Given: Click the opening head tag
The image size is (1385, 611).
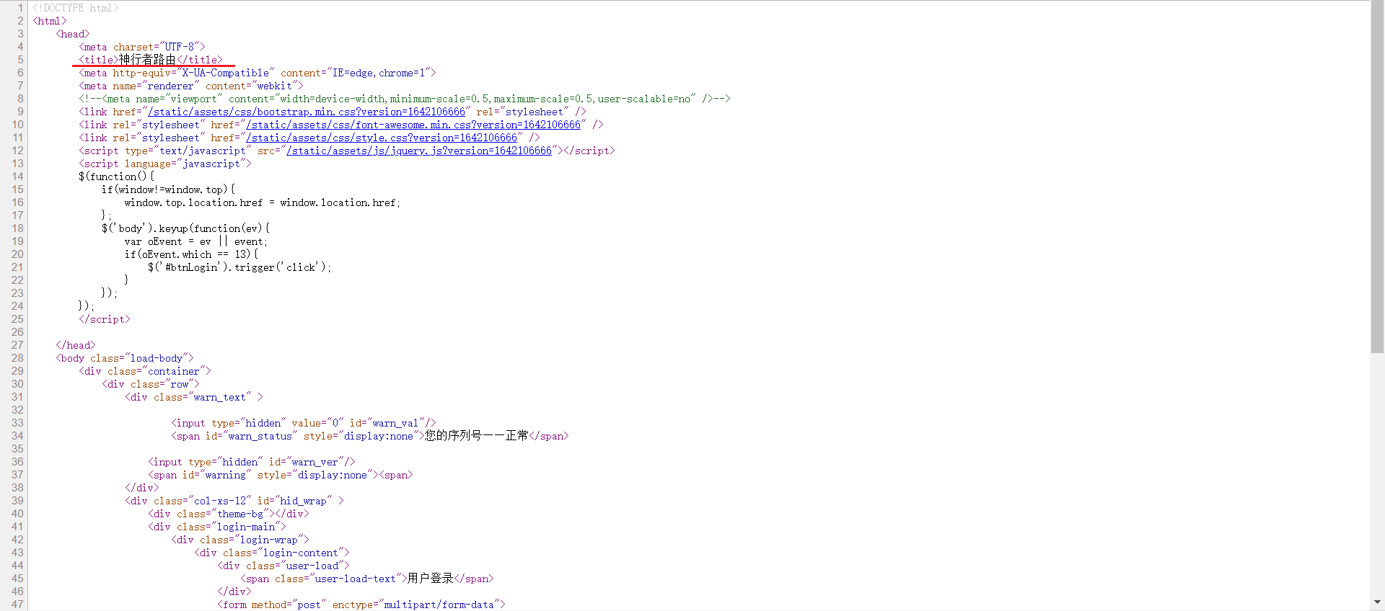Looking at the screenshot, I should click(73, 34).
